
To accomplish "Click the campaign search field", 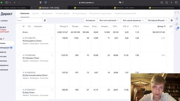I will click(29, 20).
